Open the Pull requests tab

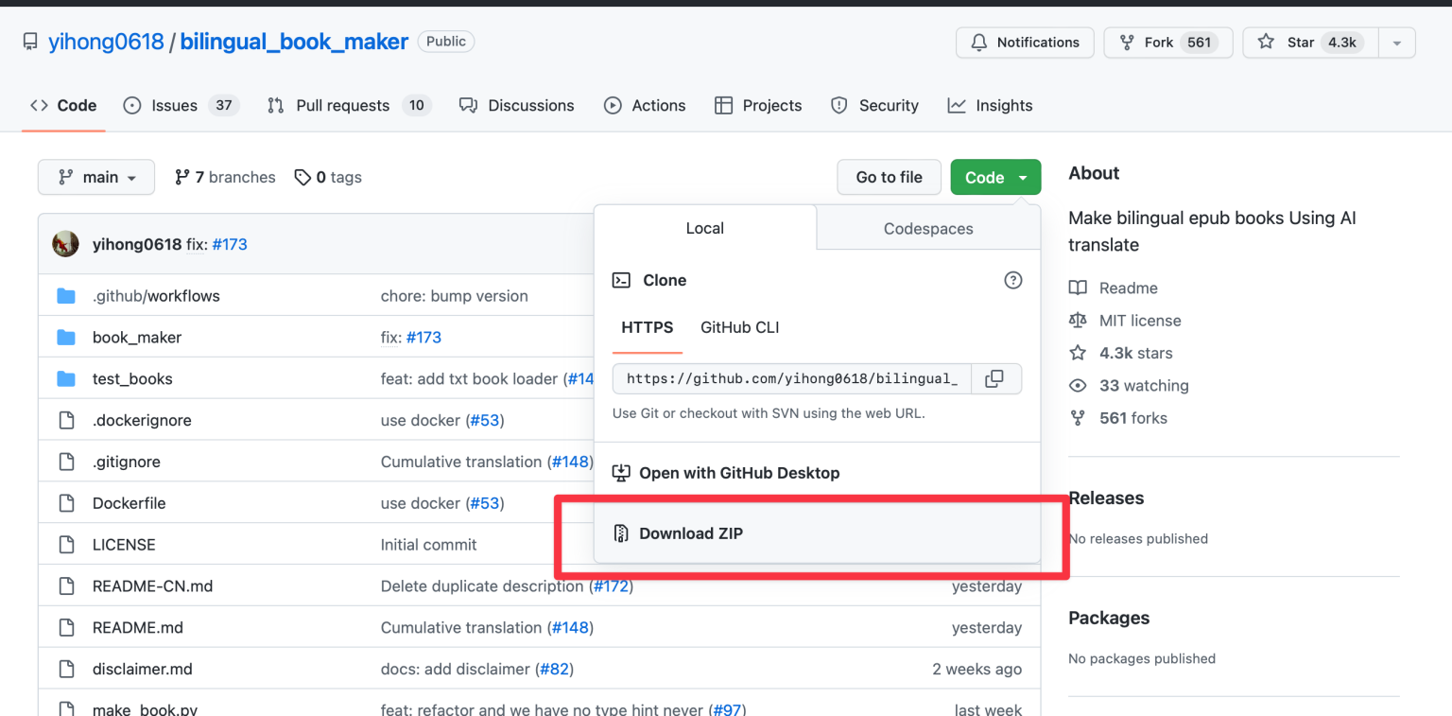click(348, 106)
